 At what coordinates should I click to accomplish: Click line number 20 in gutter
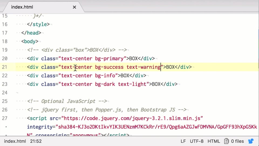(5, 58)
